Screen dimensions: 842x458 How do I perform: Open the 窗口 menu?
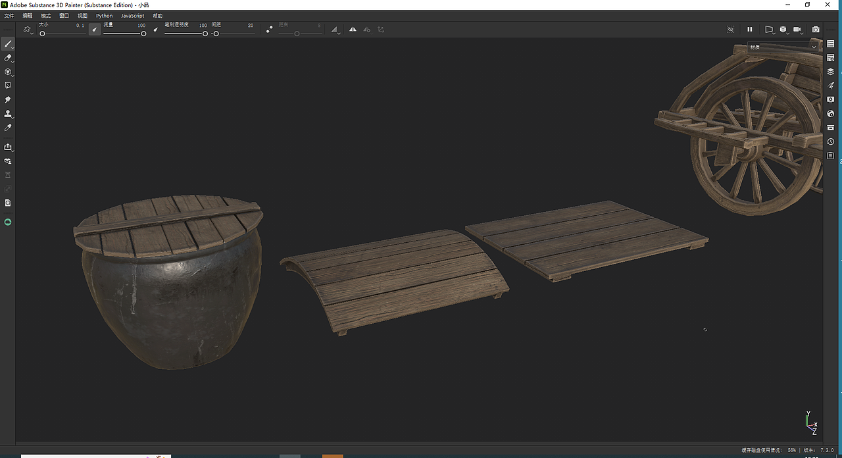(64, 16)
